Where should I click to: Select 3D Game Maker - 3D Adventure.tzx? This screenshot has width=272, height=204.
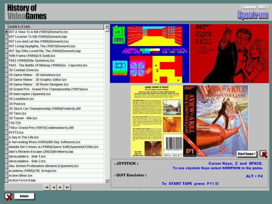pyautogui.click(x=56, y=75)
